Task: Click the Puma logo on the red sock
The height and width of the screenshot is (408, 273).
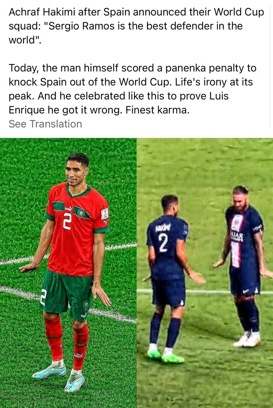Action: pos(79,355)
